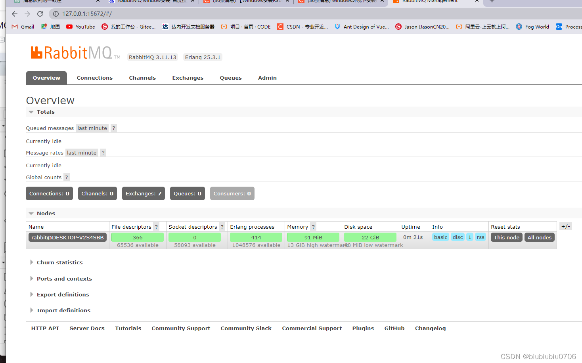Image resolution: width=582 pixels, height=363 pixels.
Task: Click the disc info tag
Action: (458, 237)
